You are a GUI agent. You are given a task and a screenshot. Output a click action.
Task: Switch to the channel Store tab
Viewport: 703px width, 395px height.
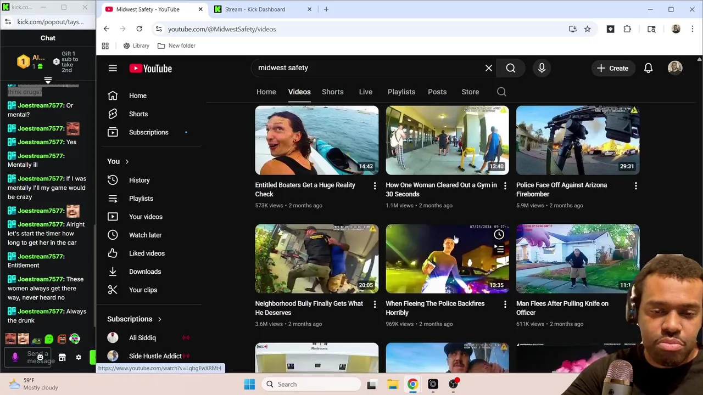click(x=470, y=92)
